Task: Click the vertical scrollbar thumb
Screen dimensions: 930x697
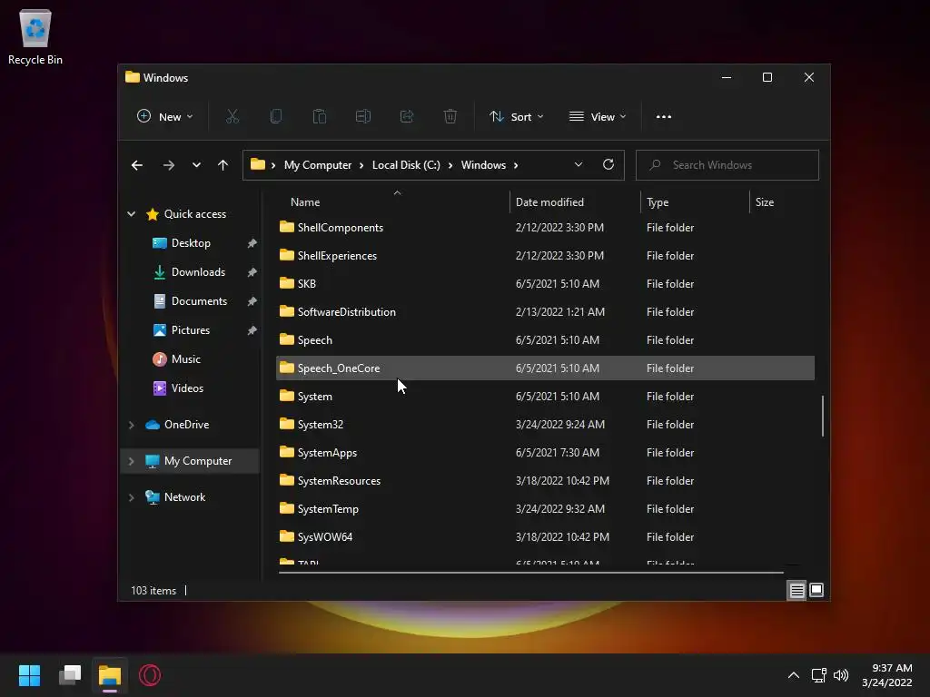Action: pos(823,416)
